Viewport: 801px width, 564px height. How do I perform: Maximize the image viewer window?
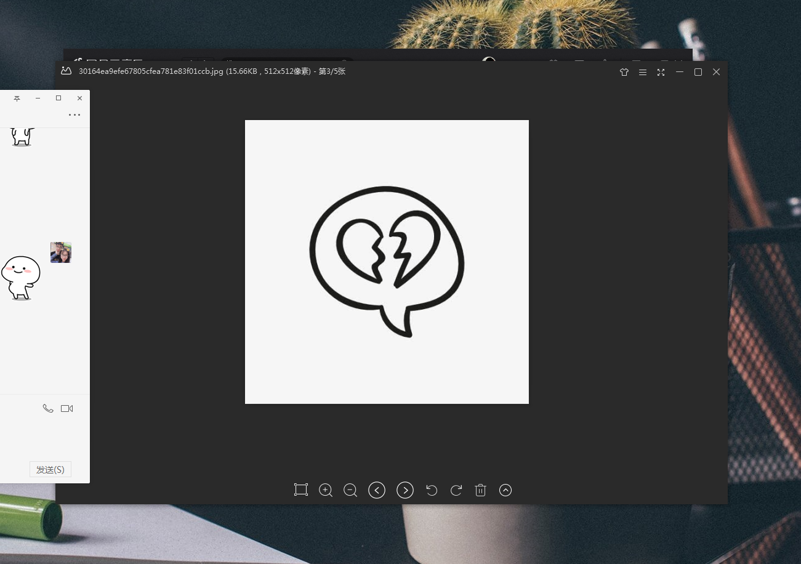(x=698, y=72)
